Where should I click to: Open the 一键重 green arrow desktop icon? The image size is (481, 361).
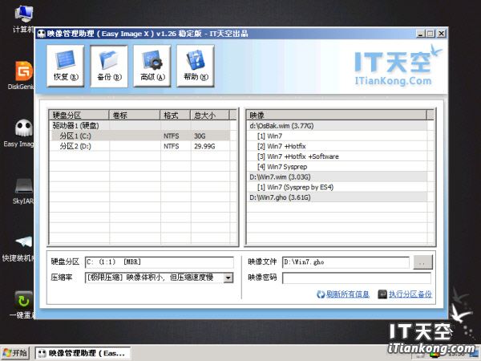pos(22,305)
